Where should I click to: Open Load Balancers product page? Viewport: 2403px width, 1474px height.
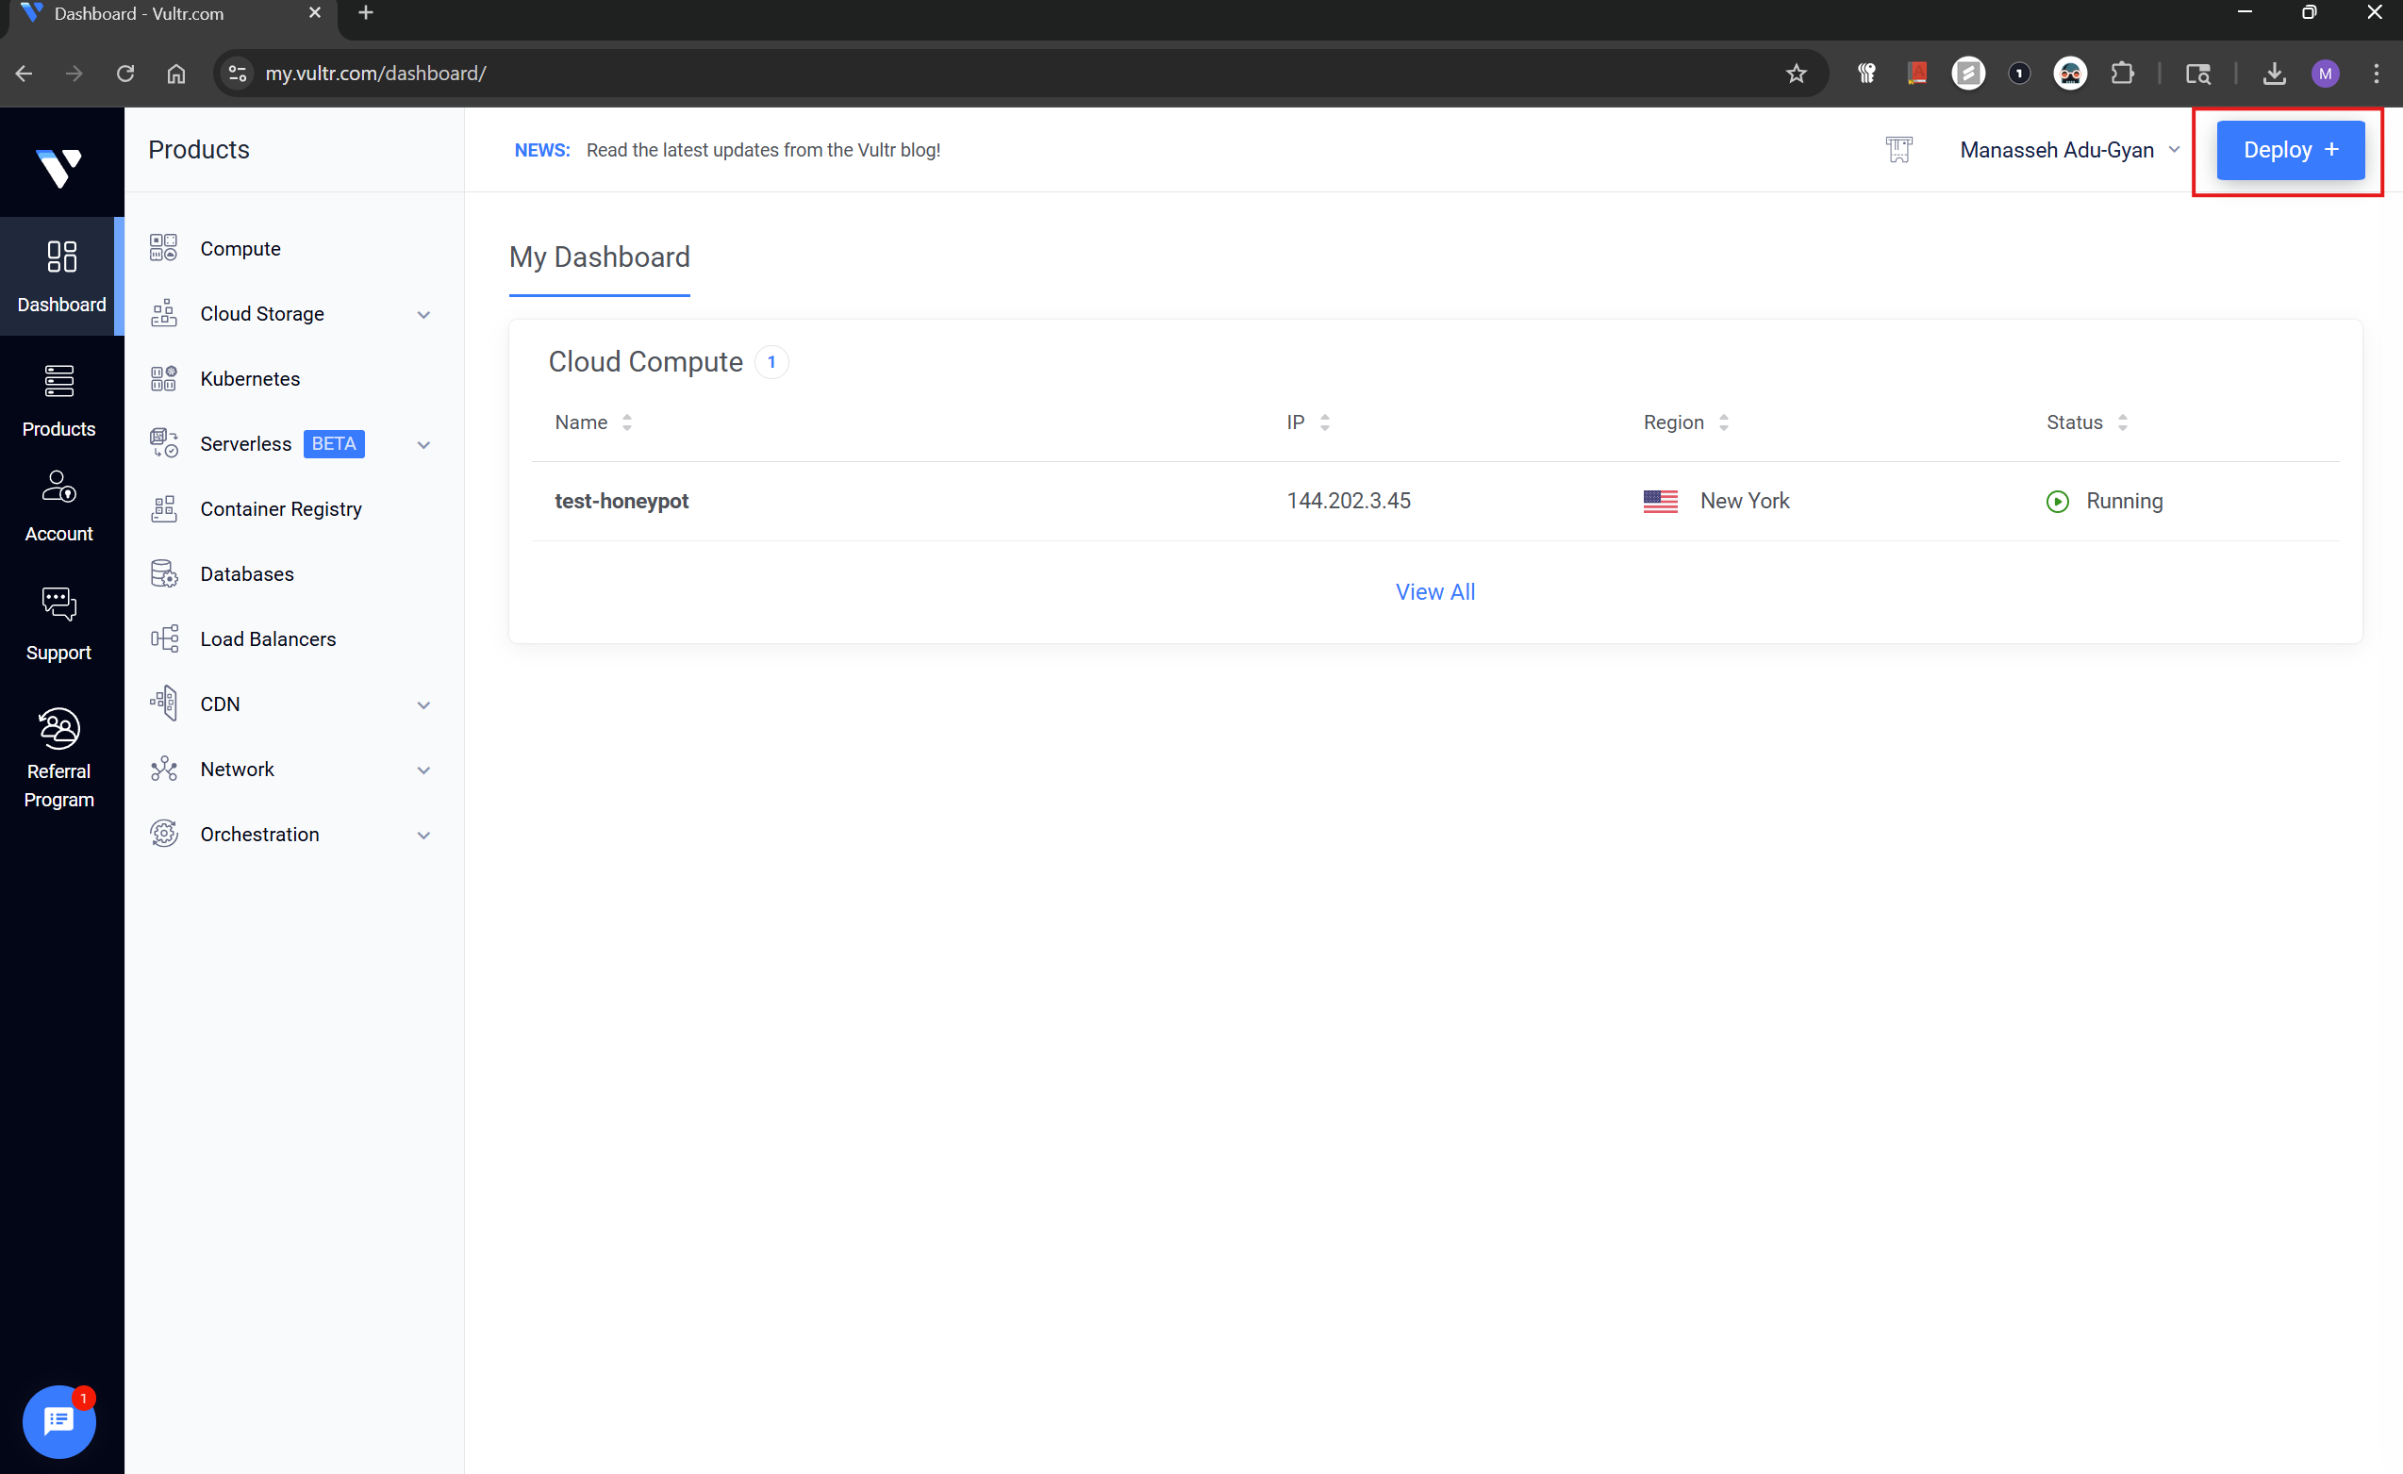point(268,639)
